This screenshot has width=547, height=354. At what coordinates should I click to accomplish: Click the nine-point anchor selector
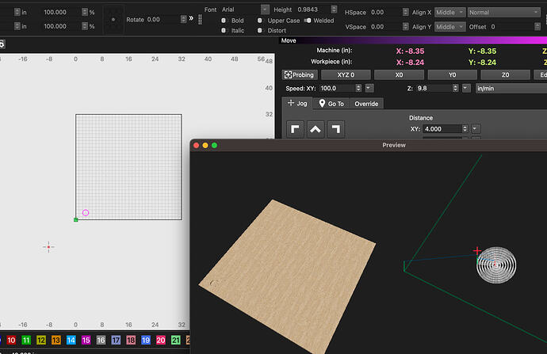113,20
